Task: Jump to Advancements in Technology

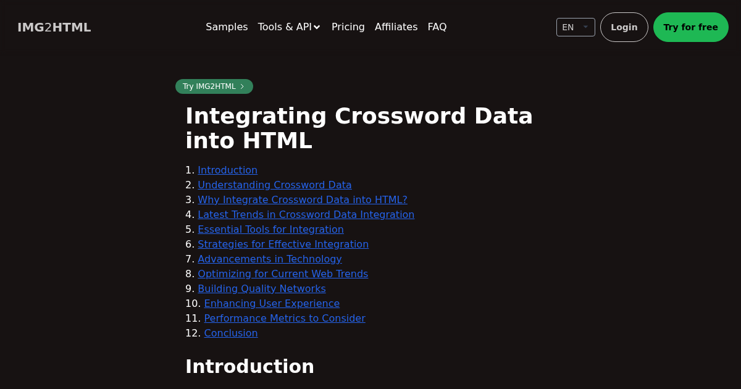Action: 270,259
